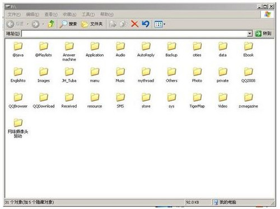280x209 pixels.
Task: Show the Folders tree pane
Action: [92, 24]
